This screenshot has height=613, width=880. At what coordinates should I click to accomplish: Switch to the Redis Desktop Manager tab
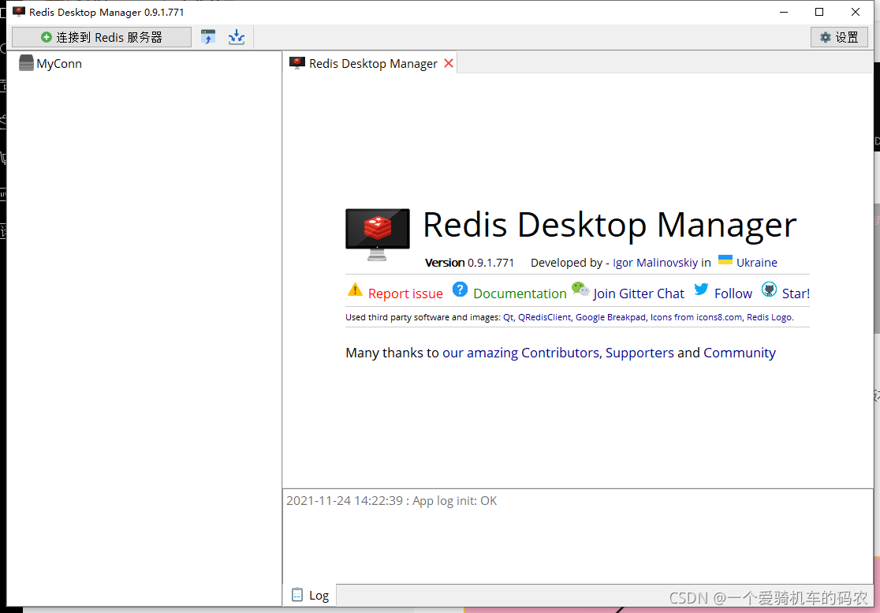point(371,63)
